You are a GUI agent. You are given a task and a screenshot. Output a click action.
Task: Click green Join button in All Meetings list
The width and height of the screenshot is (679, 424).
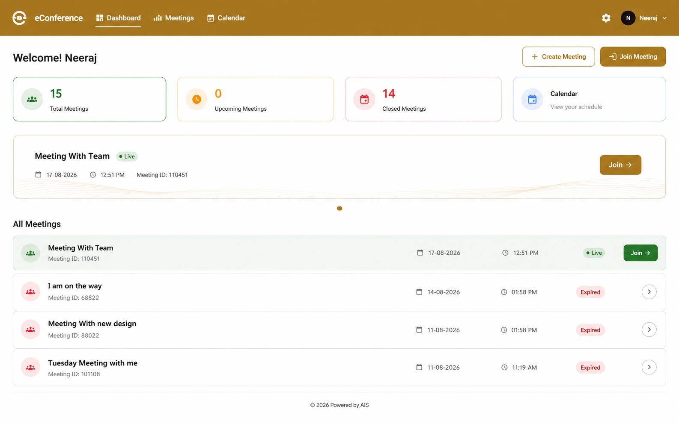pos(640,253)
